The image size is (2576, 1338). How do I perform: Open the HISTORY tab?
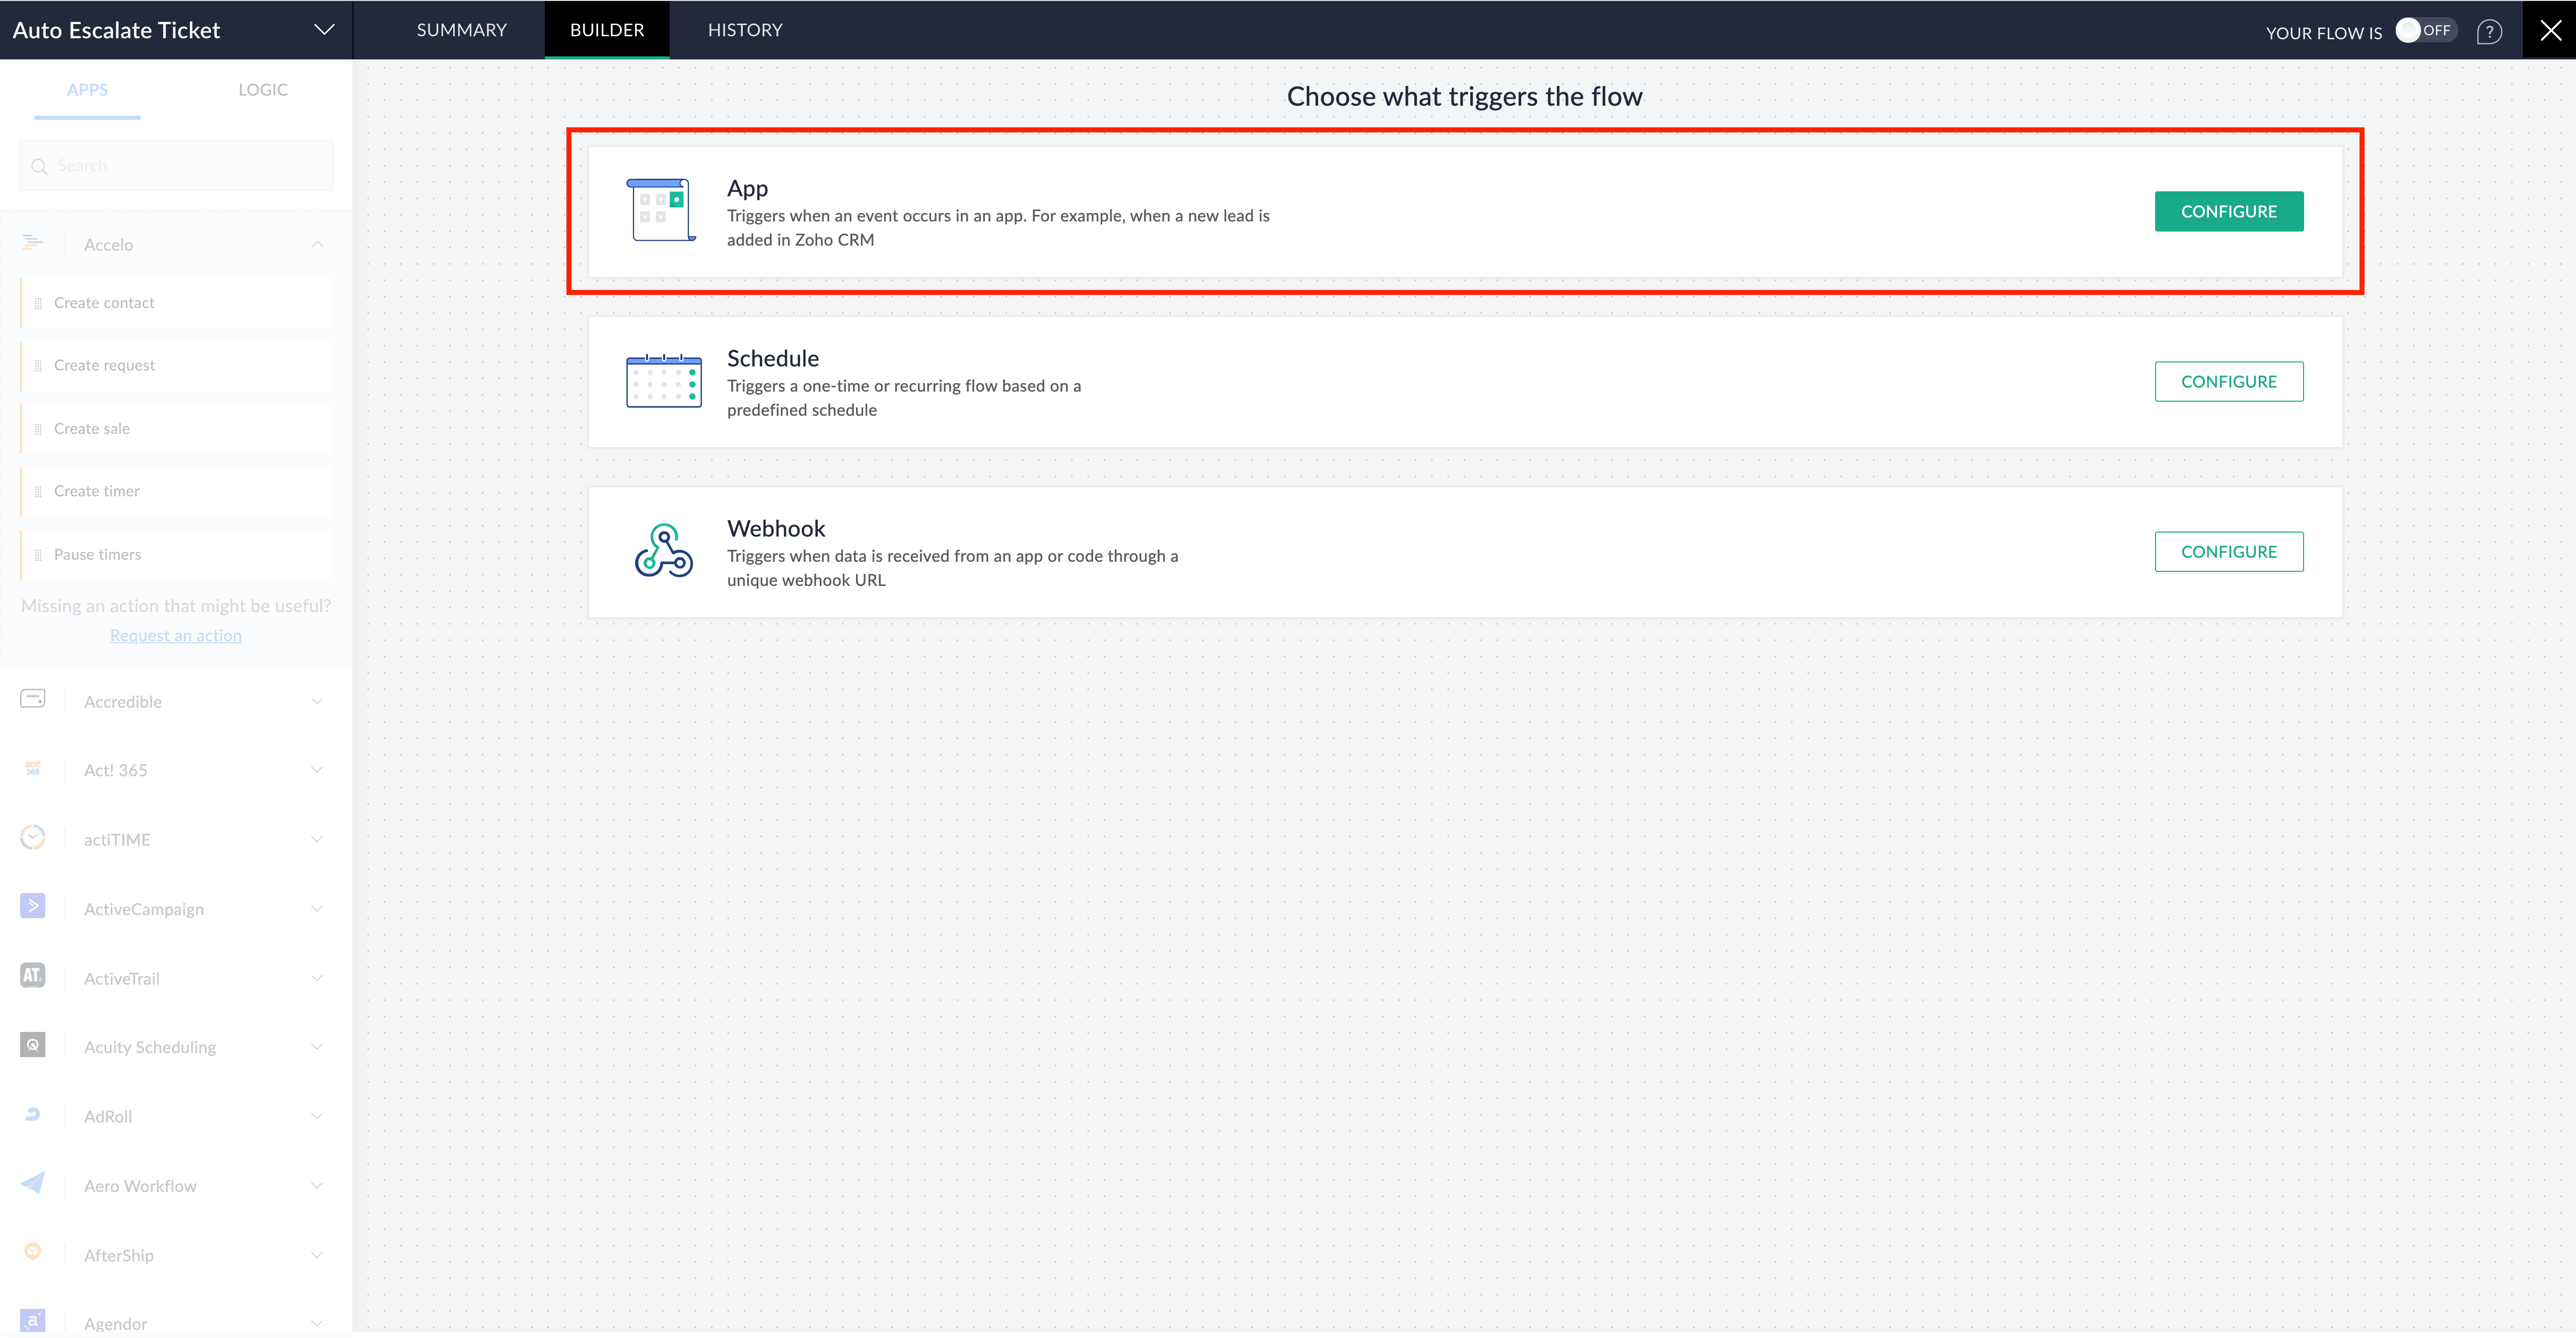(744, 30)
